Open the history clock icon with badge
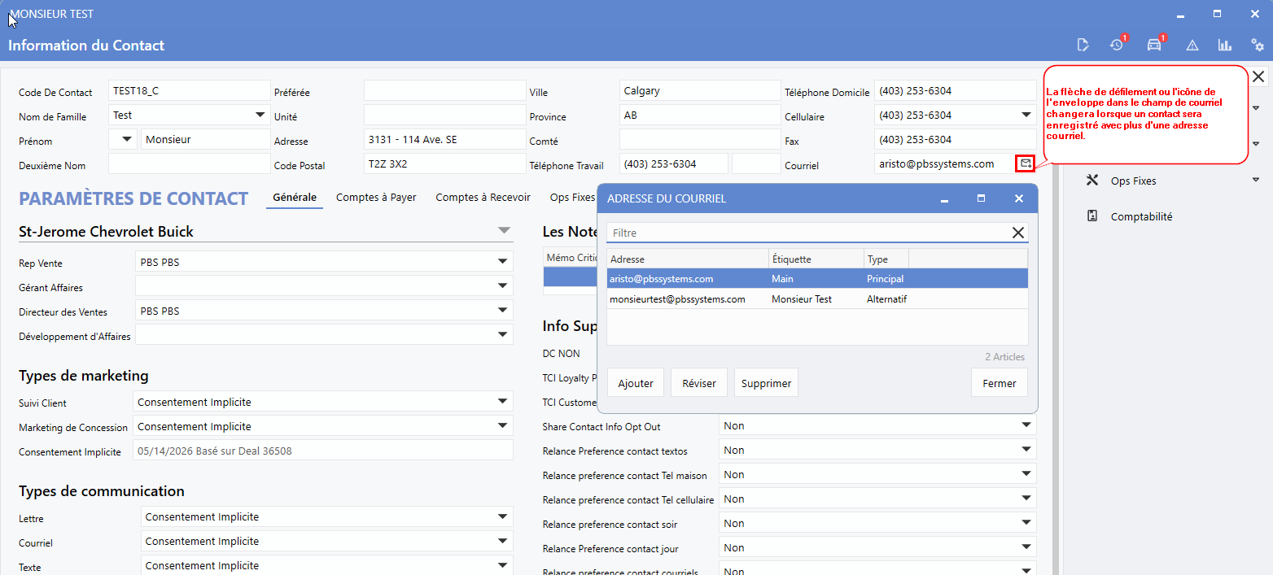The width and height of the screenshot is (1273, 575). coord(1117,45)
